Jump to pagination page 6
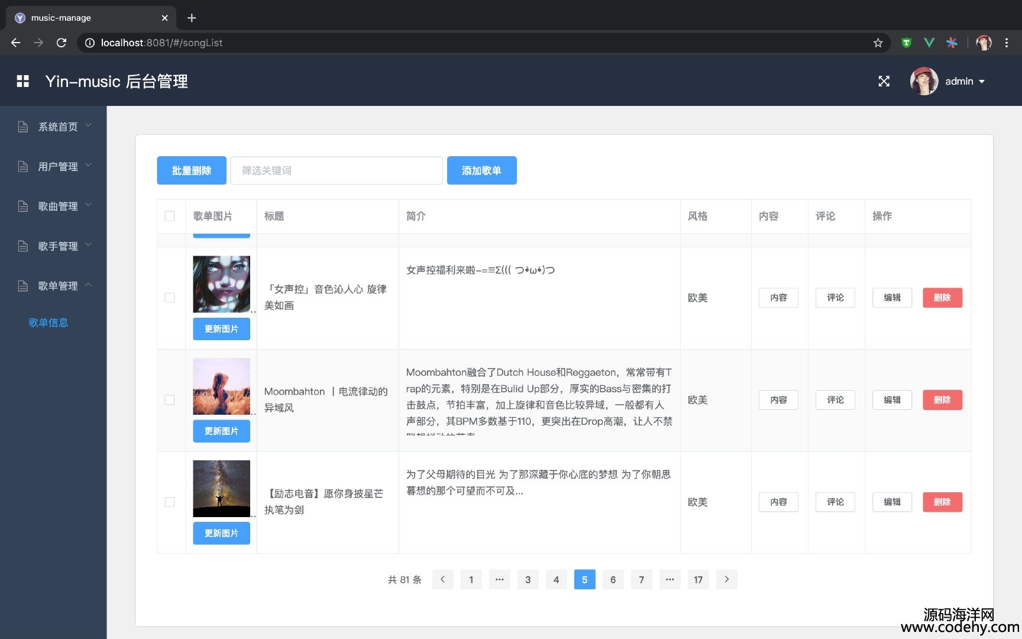Image resolution: width=1022 pixels, height=639 pixels. pos(613,579)
